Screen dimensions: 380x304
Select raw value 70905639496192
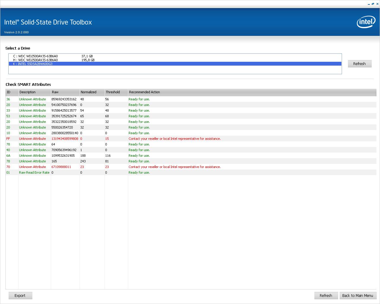(64, 150)
